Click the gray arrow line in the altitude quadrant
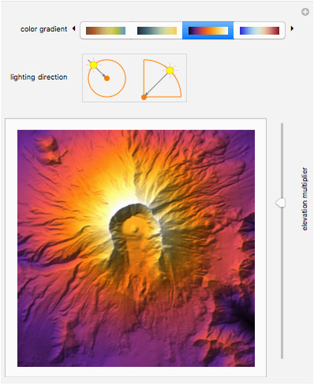314x385 pixels. [157, 84]
